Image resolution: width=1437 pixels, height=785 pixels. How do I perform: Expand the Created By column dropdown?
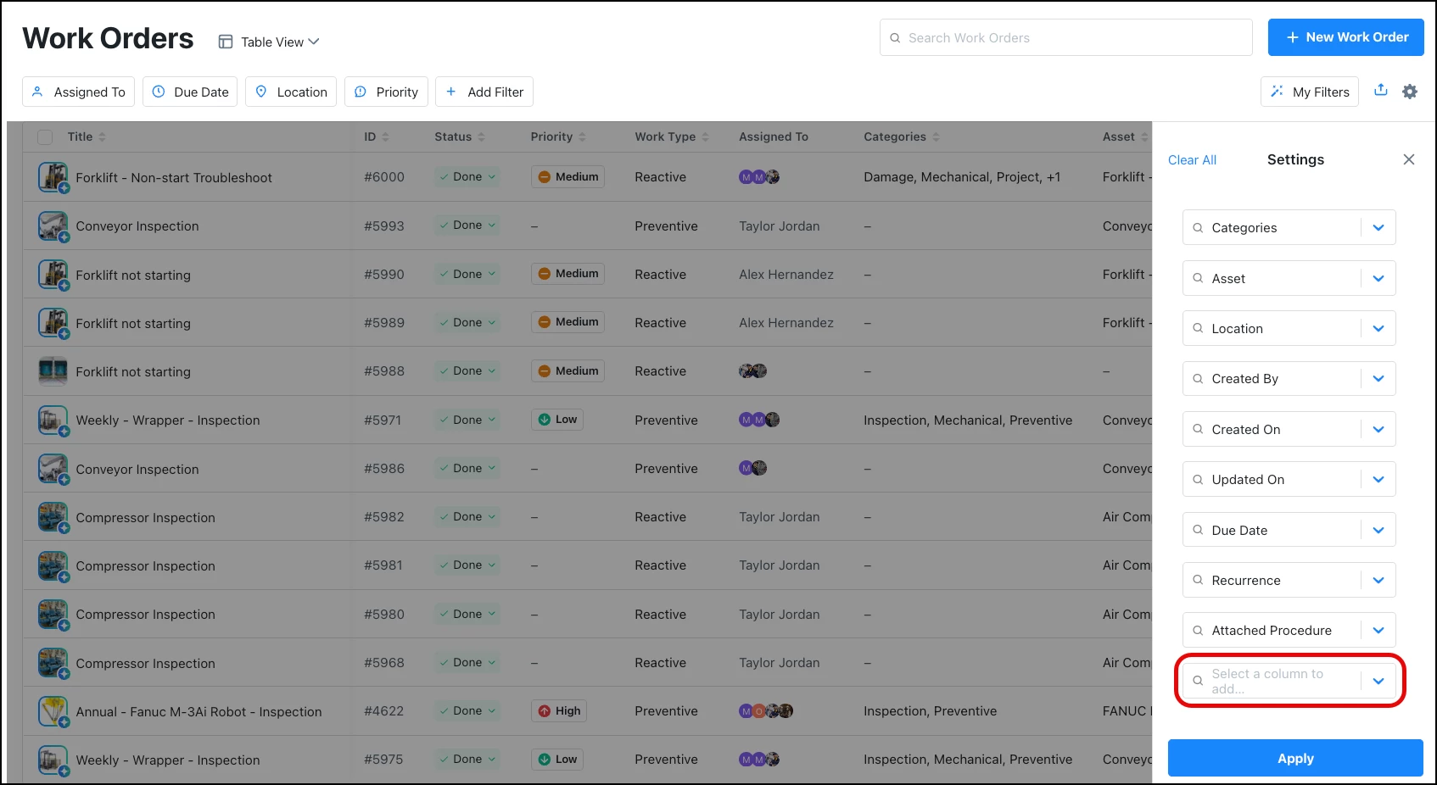coord(1378,379)
